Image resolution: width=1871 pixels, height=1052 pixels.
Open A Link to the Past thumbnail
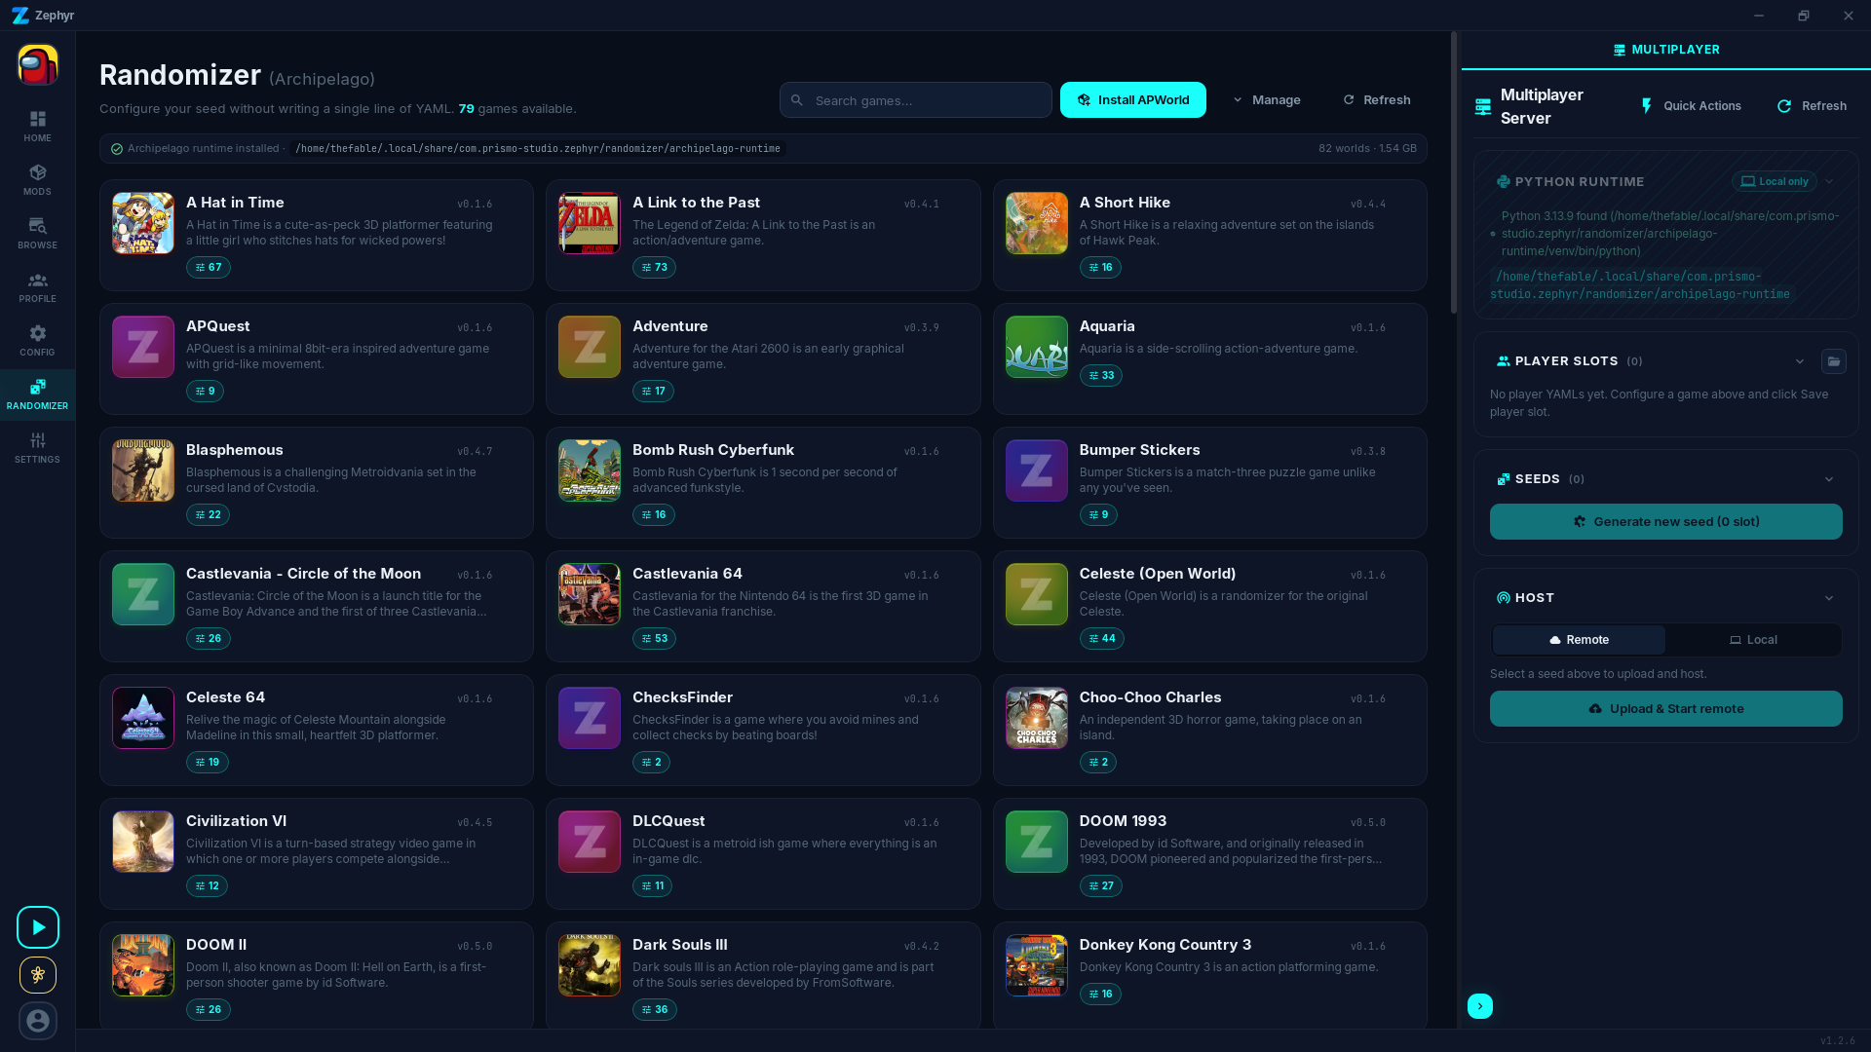pyautogui.click(x=590, y=223)
